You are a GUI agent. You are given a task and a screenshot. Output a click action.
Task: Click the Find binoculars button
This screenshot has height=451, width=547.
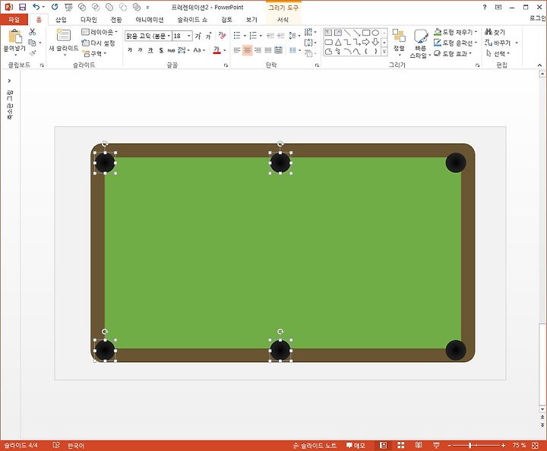click(495, 32)
